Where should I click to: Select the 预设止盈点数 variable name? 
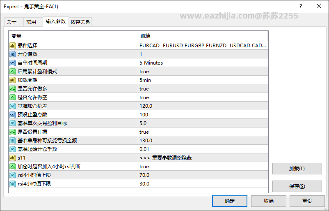tap(32, 115)
